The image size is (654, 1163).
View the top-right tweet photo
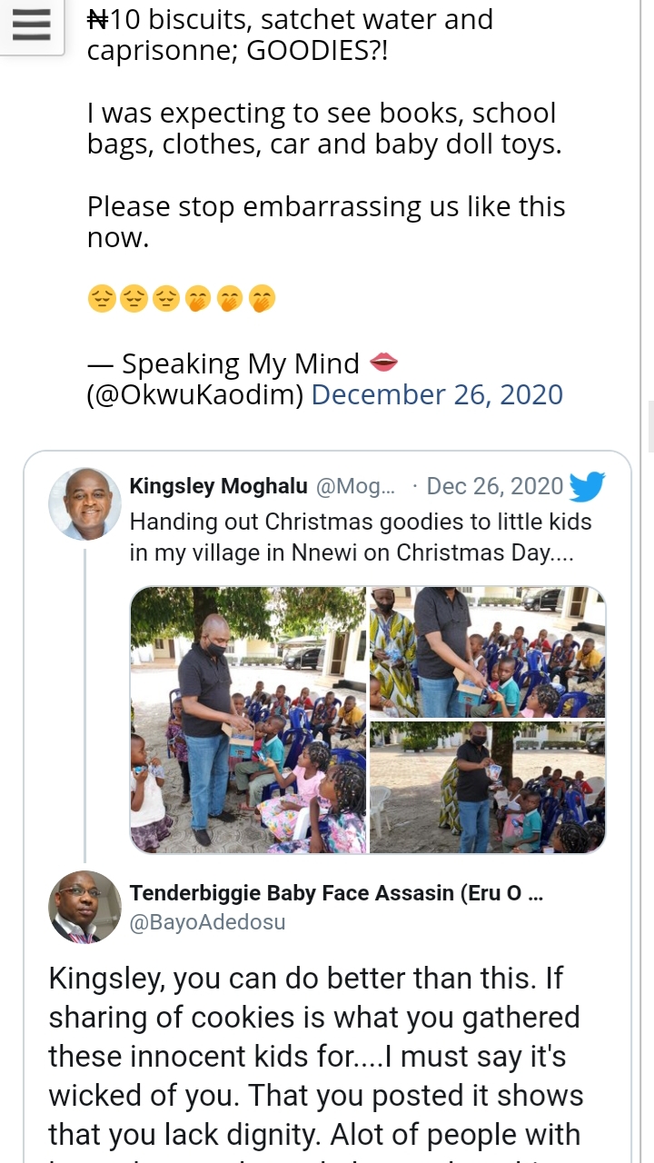(487, 651)
